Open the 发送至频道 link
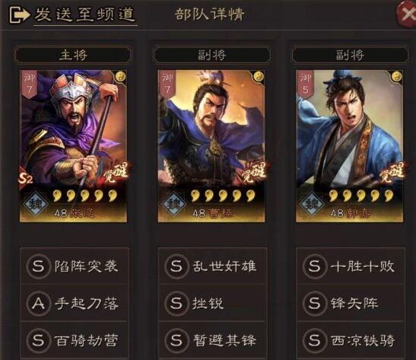This screenshot has width=416, height=360. tap(85, 14)
